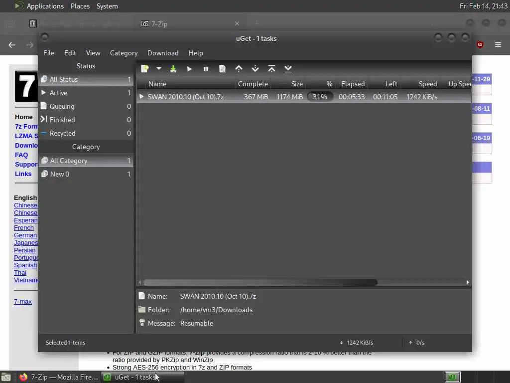
Task: Open the Applications menu in top panel
Action: coord(45,6)
